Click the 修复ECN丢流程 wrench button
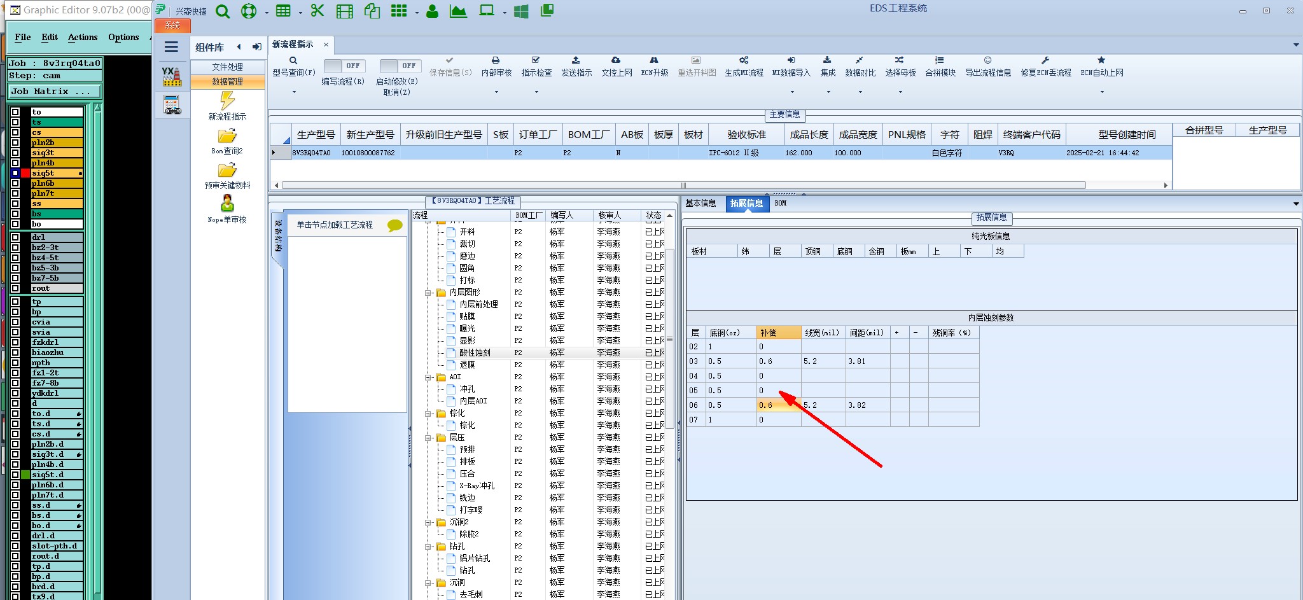The height and width of the screenshot is (600, 1303). coord(1046,67)
